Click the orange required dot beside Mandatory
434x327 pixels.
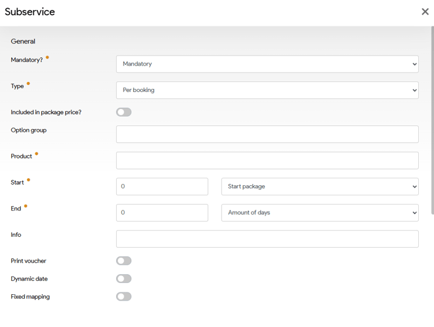tap(47, 57)
